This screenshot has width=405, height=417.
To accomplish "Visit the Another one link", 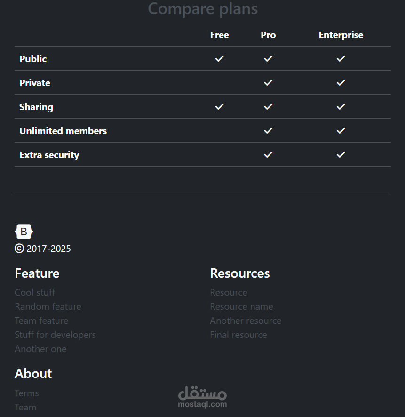I will tap(40, 349).
